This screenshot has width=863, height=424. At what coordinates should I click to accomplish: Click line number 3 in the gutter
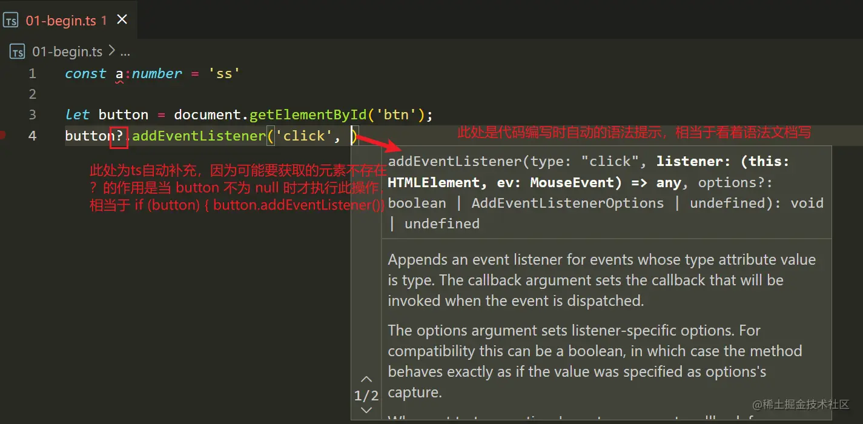pyautogui.click(x=33, y=114)
